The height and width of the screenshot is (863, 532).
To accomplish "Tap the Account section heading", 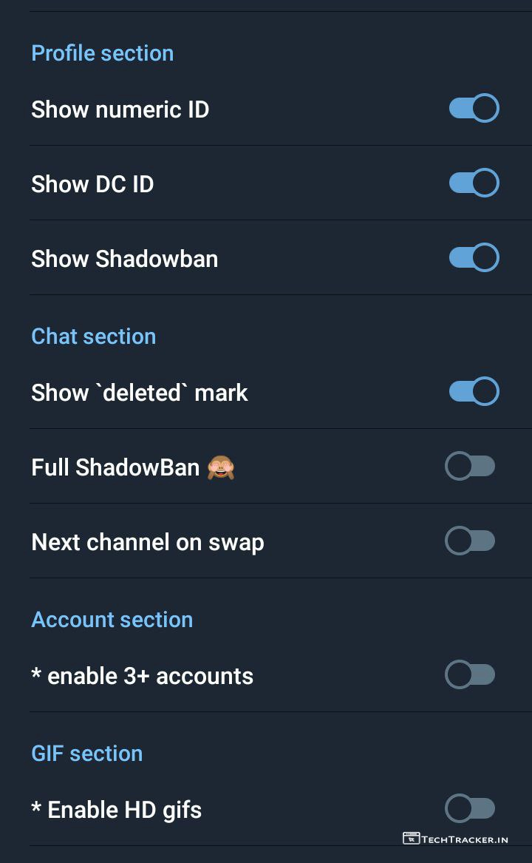I will pos(112,620).
